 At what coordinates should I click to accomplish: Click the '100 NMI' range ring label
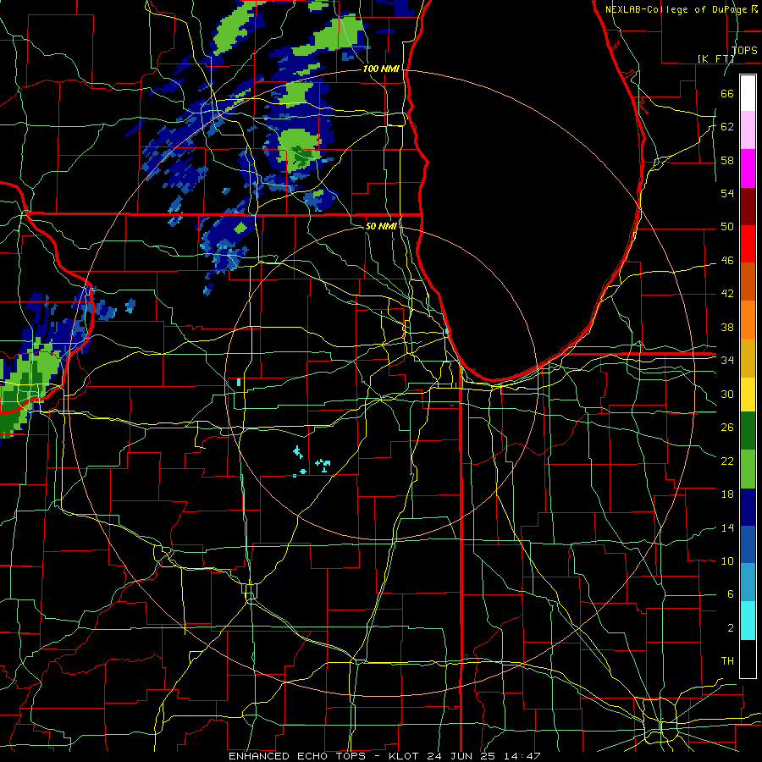[381, 69]
